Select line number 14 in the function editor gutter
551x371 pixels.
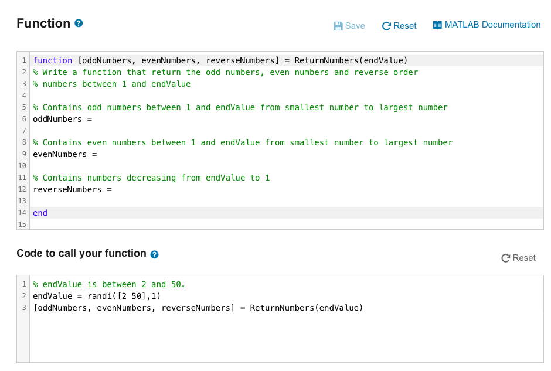pos(22,213)
